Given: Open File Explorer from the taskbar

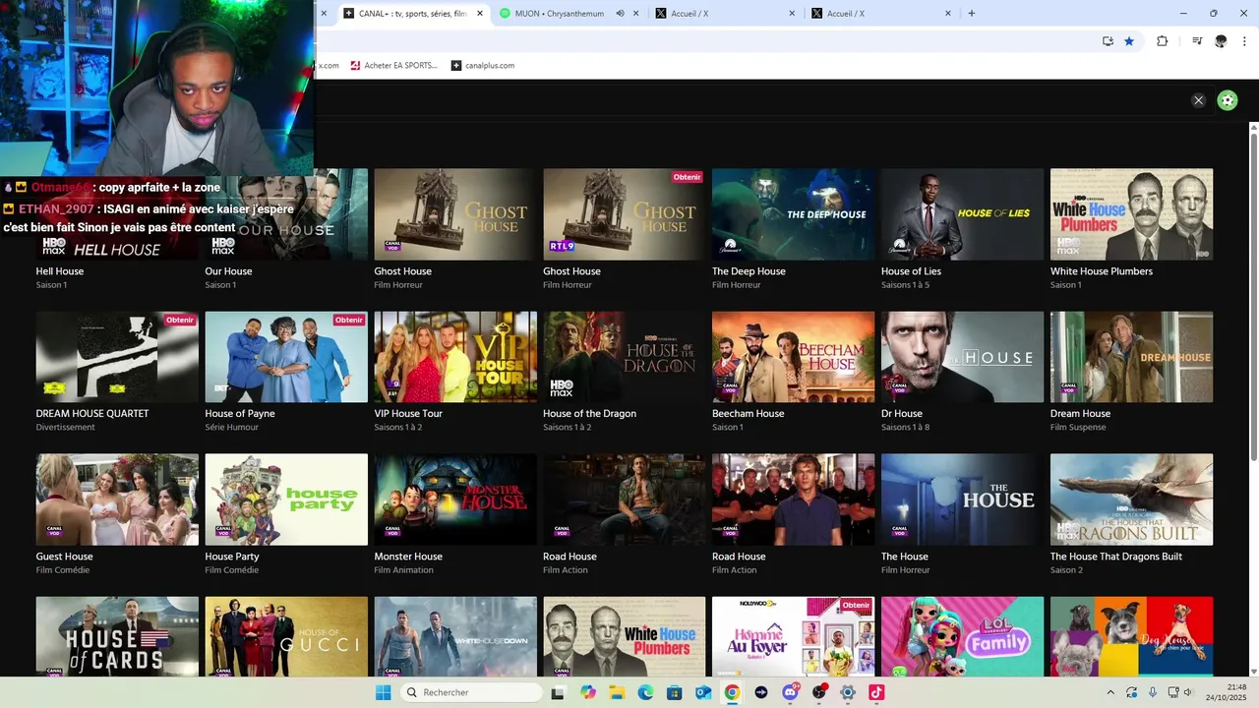Looking at the screenshot, I should [x=617, y=692].
